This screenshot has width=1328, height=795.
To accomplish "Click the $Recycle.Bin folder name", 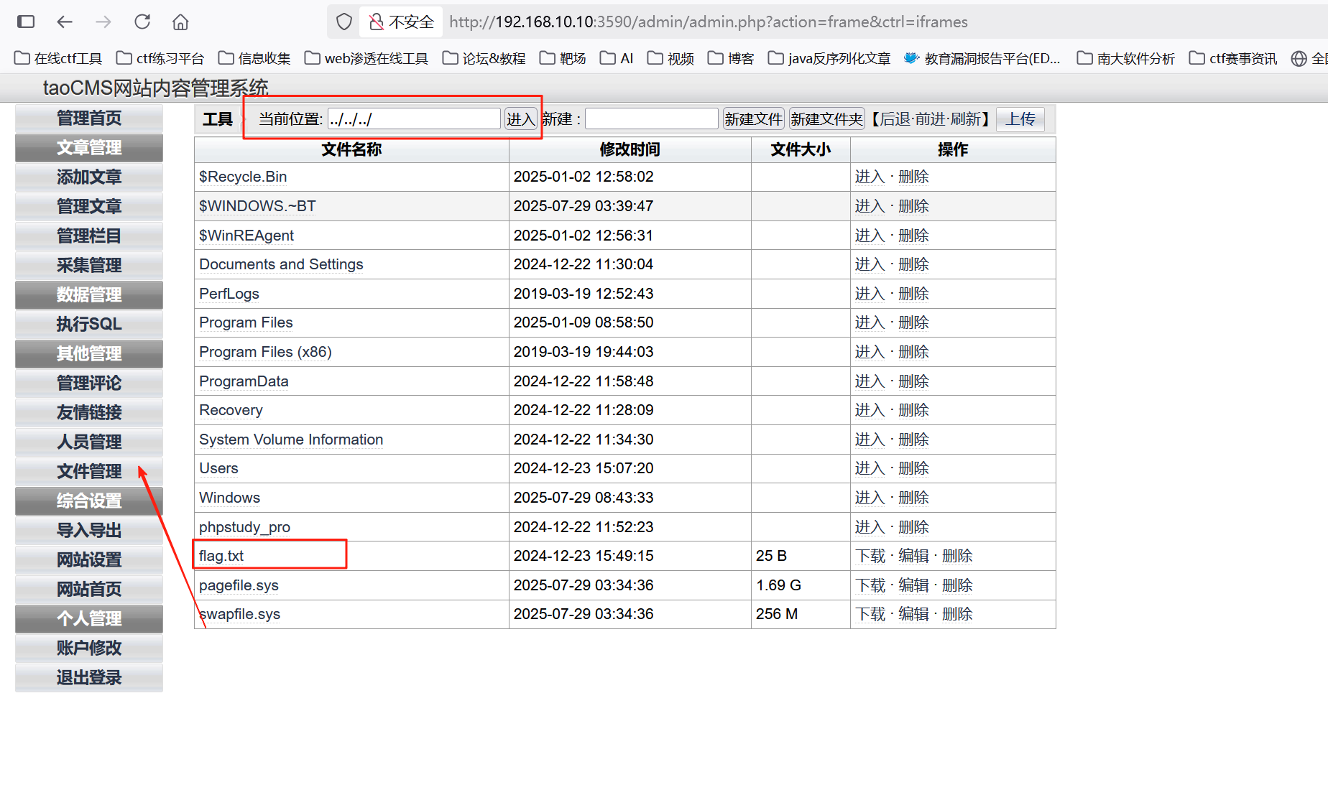I will [243, 177].
